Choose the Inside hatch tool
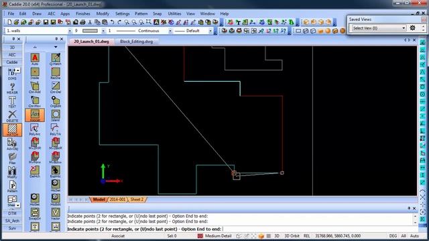 click(35, 73)
